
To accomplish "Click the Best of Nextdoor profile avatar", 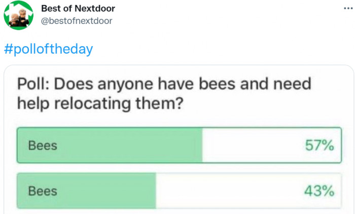I will coord(19,16).
